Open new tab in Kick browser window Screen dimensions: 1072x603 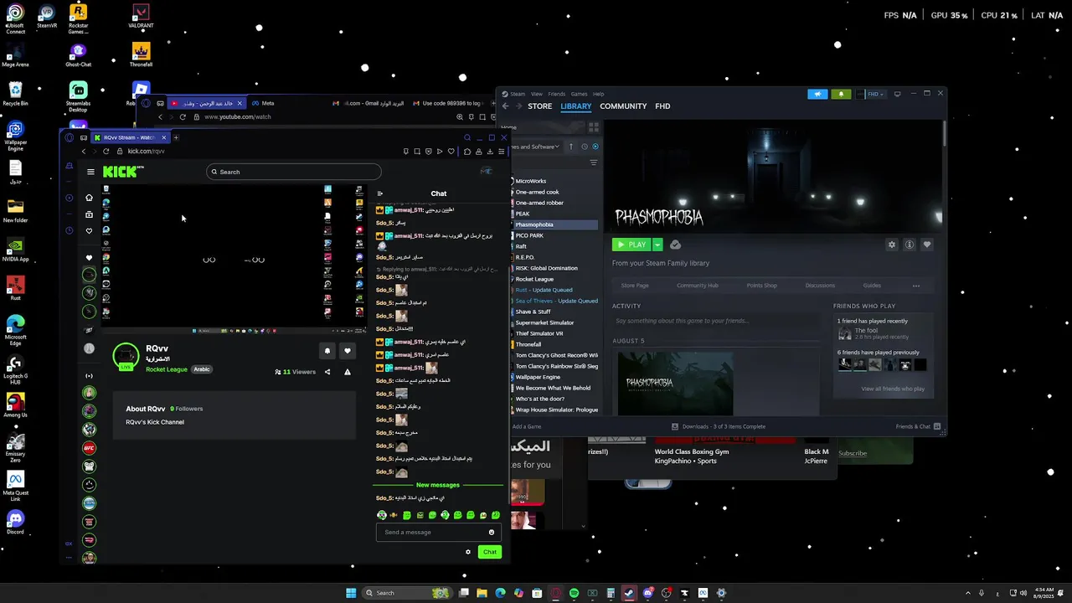pos(176,137)
